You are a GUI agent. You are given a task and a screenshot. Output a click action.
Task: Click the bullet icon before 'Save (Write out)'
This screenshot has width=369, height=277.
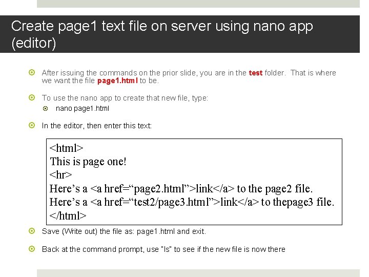[x=32, y=231]
